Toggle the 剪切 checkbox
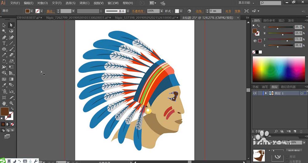This screenshot has width=308, height=163. click(x=288, y=157)
